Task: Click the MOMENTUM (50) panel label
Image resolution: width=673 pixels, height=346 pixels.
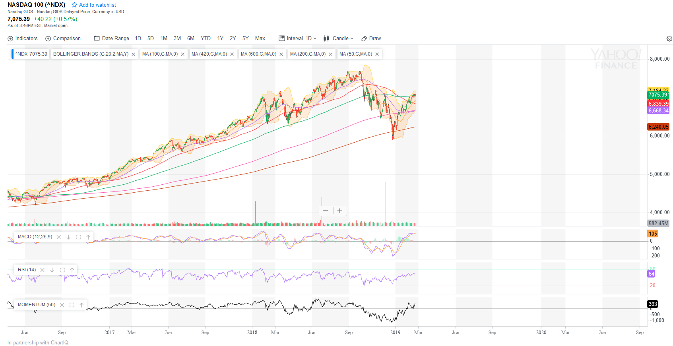Action: tap(37, 305)
